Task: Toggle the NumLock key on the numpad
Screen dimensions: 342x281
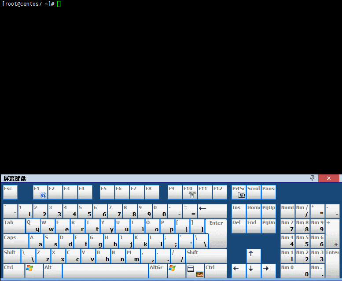Action: coord(287,211)
